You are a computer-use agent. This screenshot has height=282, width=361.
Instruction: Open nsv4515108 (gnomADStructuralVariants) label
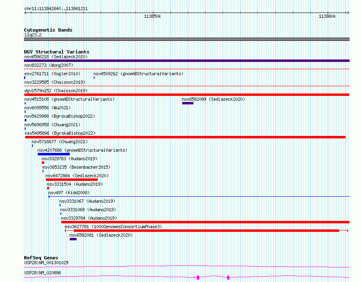pos(69,99)
